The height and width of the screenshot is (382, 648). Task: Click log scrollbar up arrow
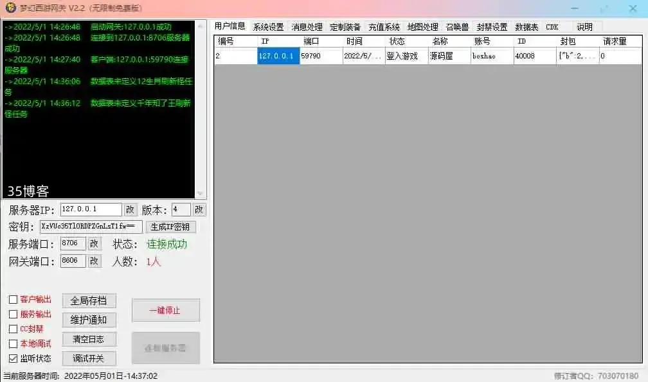[201, 26]
